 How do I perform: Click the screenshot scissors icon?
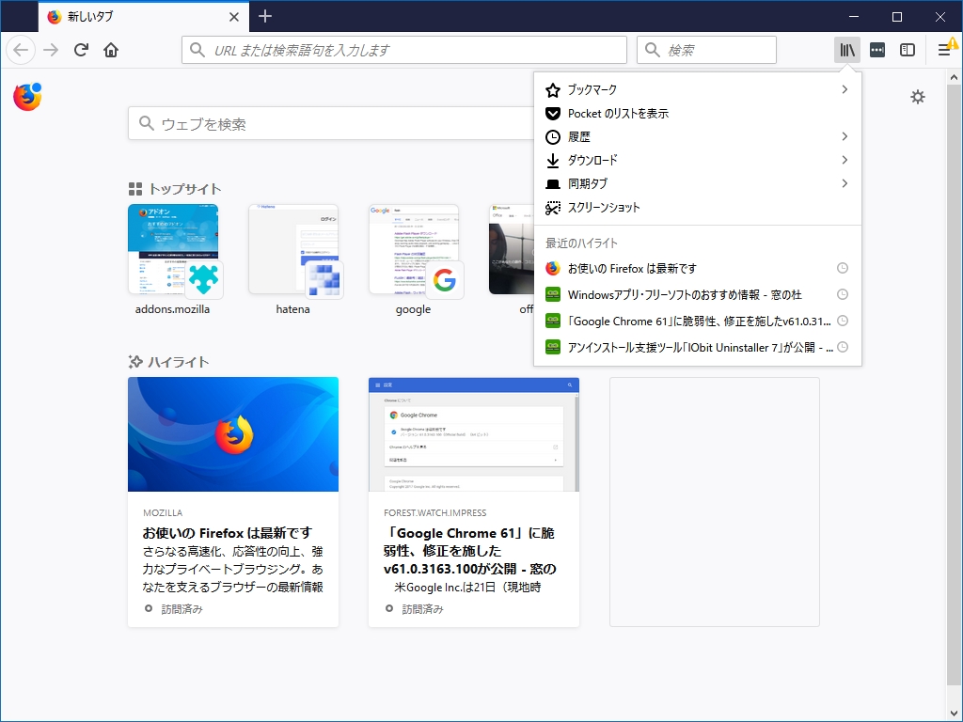[553, 208]
